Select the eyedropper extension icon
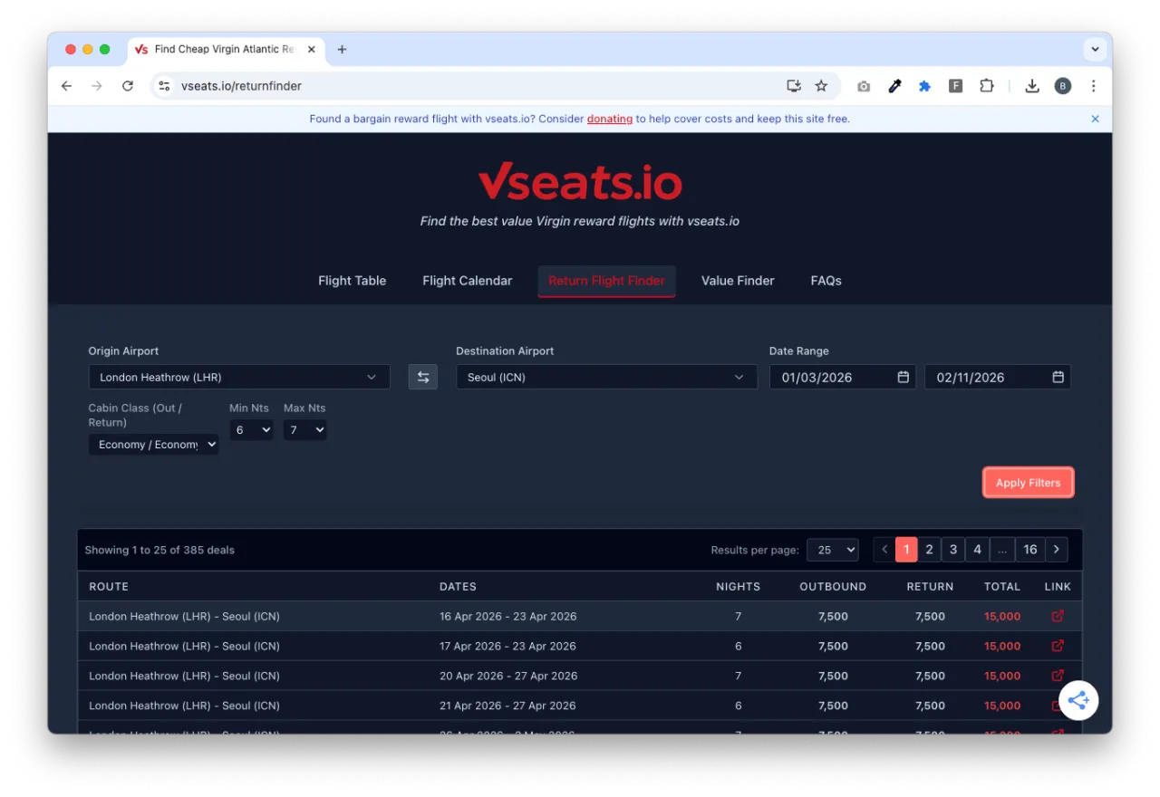The width and height of the screenshot is (1160, 797). coord(894,86)
